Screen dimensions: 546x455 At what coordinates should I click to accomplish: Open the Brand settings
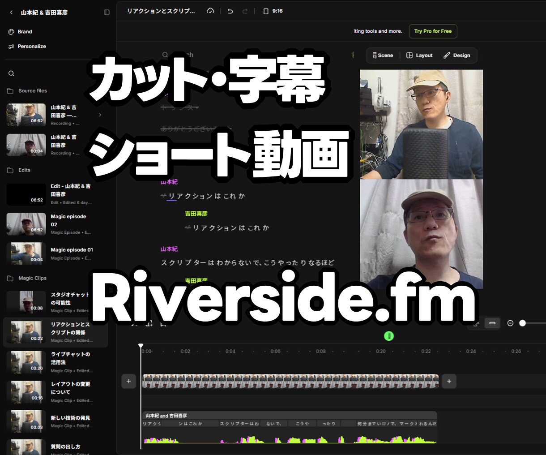20,32
